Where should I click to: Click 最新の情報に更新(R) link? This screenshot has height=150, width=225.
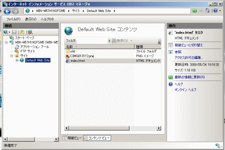click(190, 77)
